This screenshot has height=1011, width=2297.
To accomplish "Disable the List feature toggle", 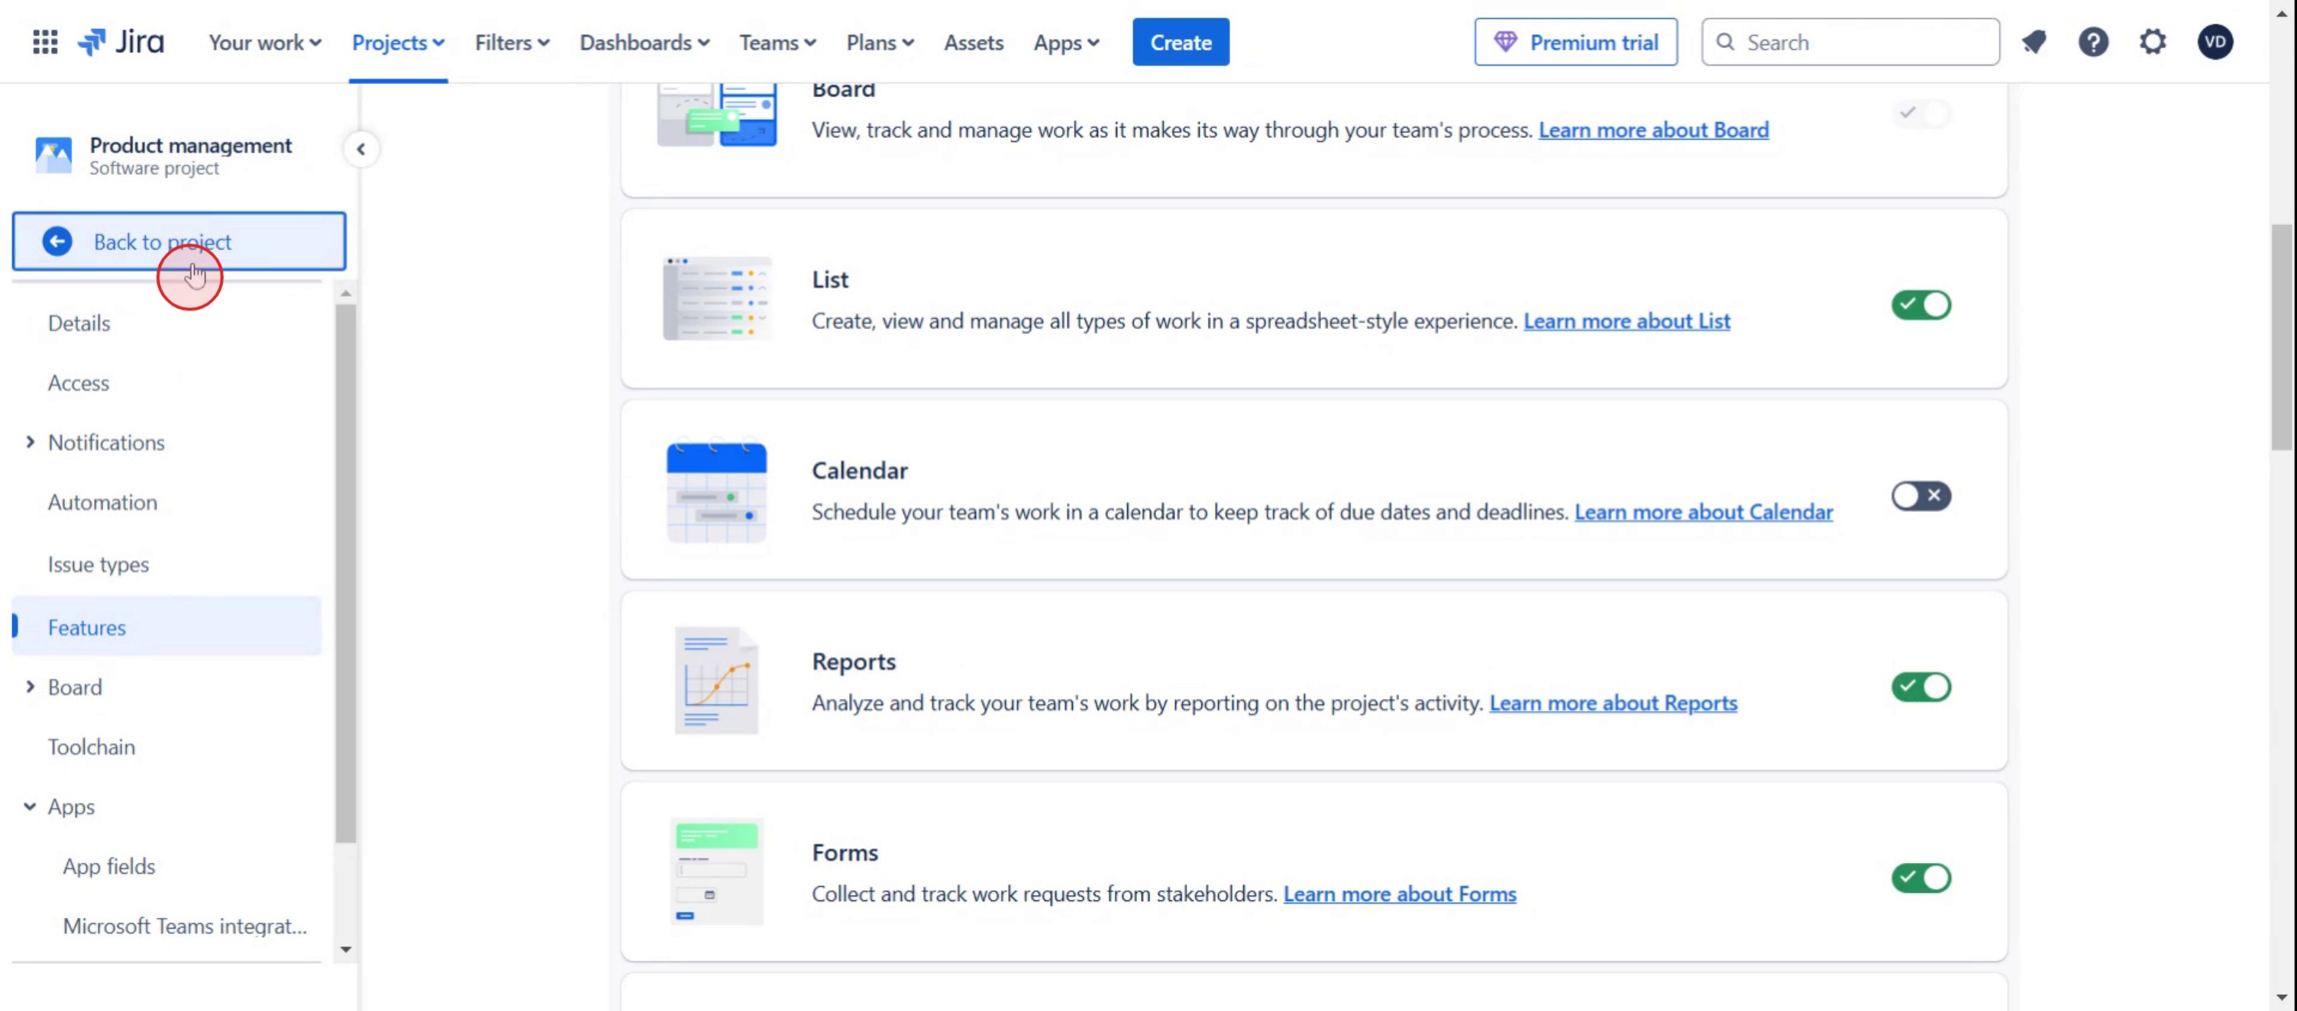I will point(1921,304).
